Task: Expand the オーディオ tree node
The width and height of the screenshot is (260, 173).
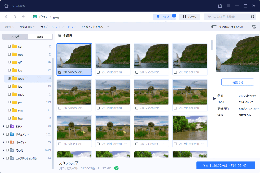Action: pyautogui.click(x=4, y=142)
